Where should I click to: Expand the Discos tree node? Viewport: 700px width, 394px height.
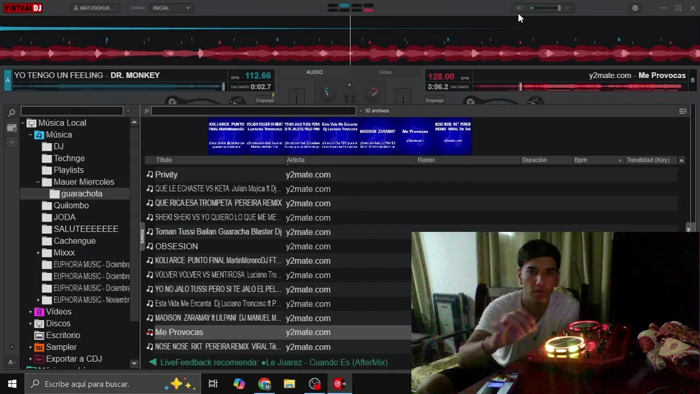pyautogui.click(x=30, y=323)
